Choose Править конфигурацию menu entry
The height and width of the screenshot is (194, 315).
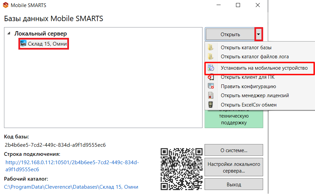[x=248, y=86]
